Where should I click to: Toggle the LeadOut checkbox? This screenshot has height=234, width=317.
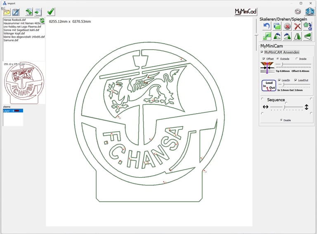(296, 80)
